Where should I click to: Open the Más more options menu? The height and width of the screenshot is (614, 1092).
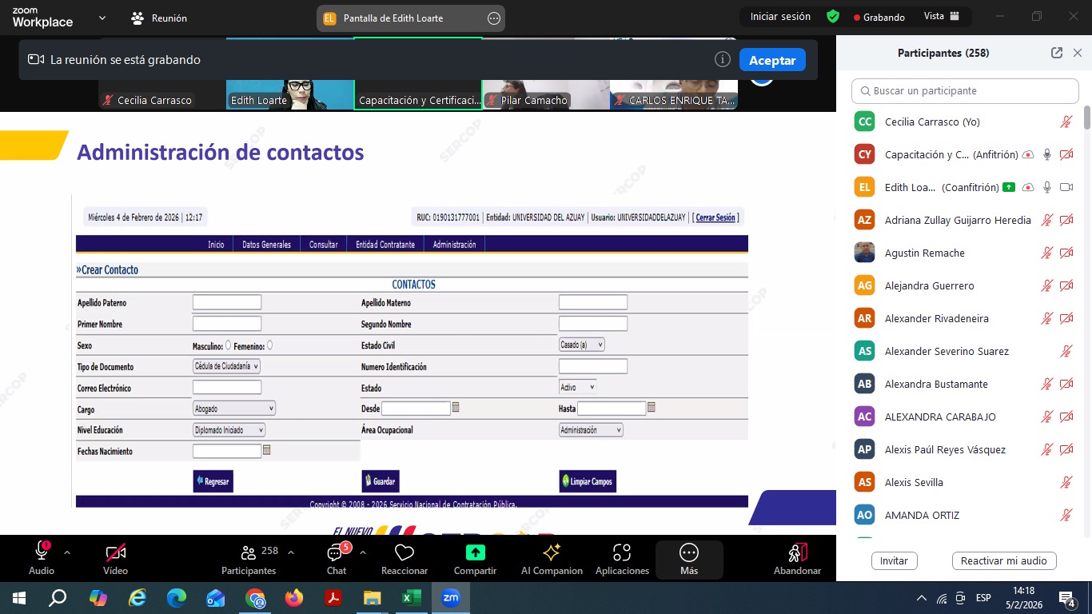(x=689, y=552)
